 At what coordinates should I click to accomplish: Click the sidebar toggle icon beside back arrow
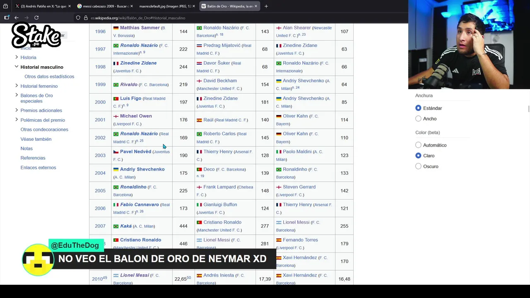point(7,18)
